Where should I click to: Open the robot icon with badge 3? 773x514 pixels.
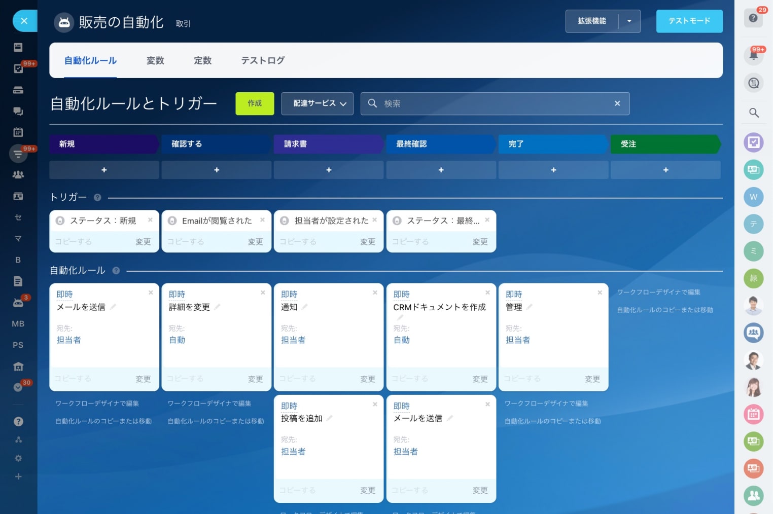click(x=18, y=303)
